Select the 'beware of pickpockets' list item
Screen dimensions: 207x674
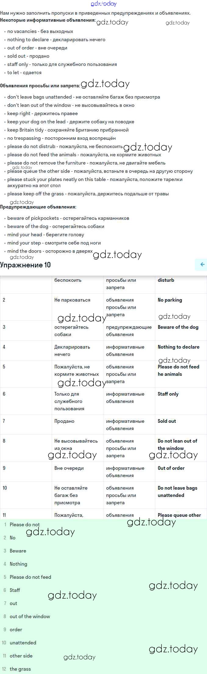(x=68, y=218)
